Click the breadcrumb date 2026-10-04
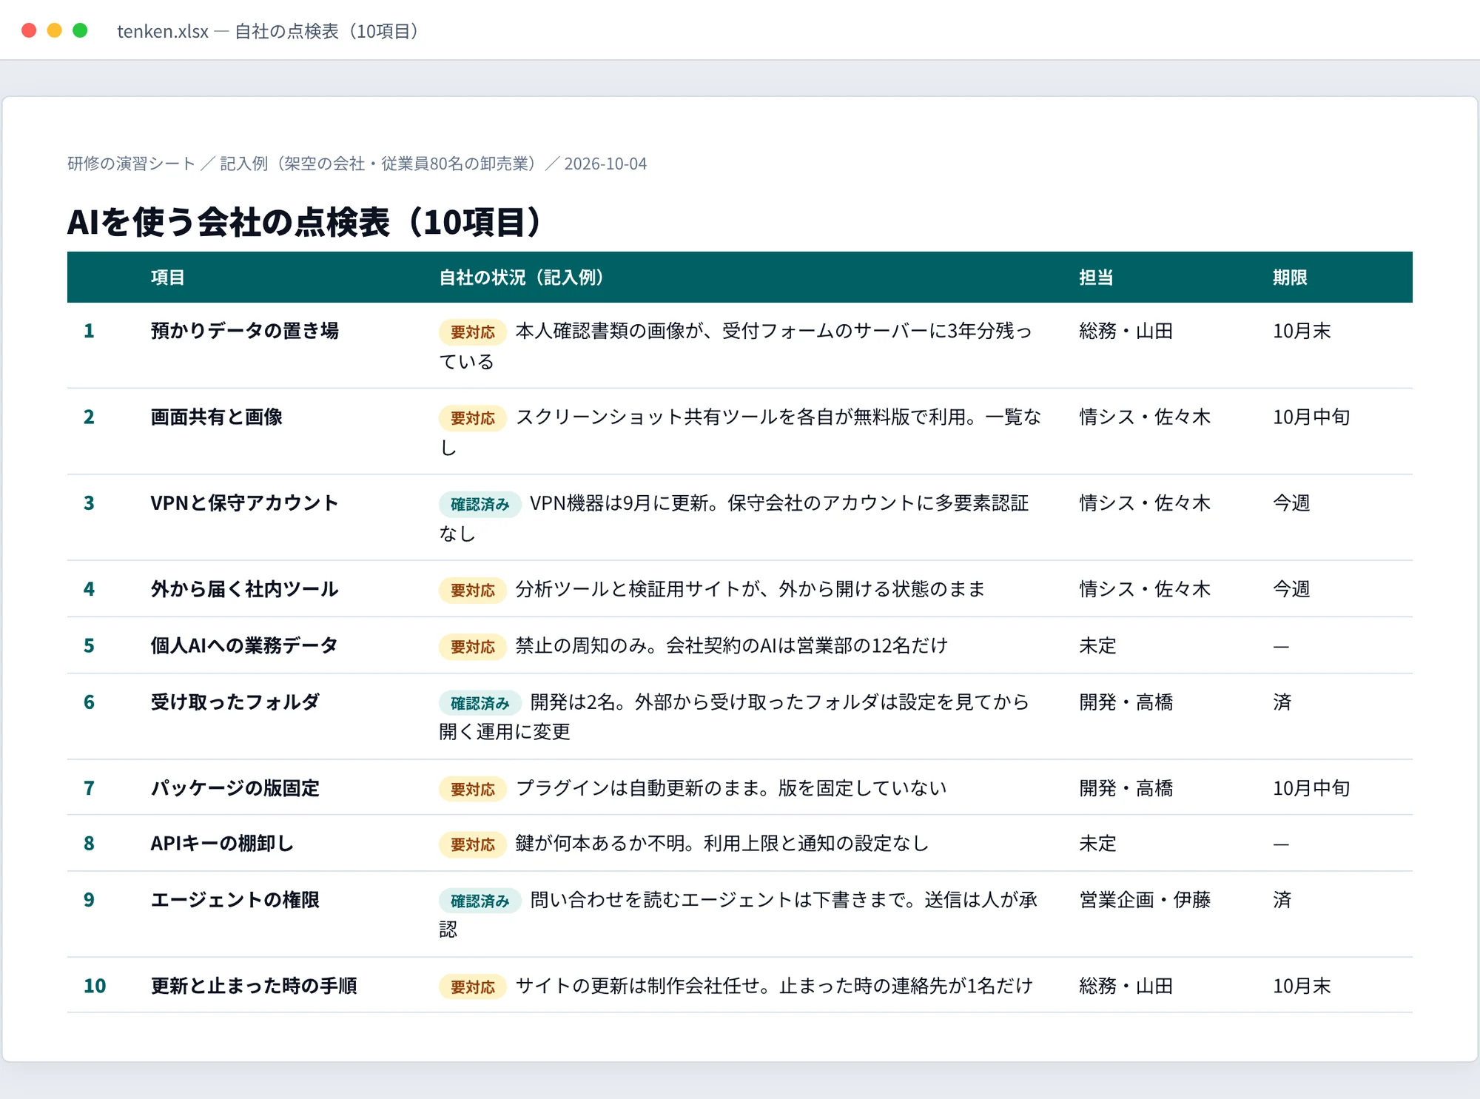 pos(605,164)
